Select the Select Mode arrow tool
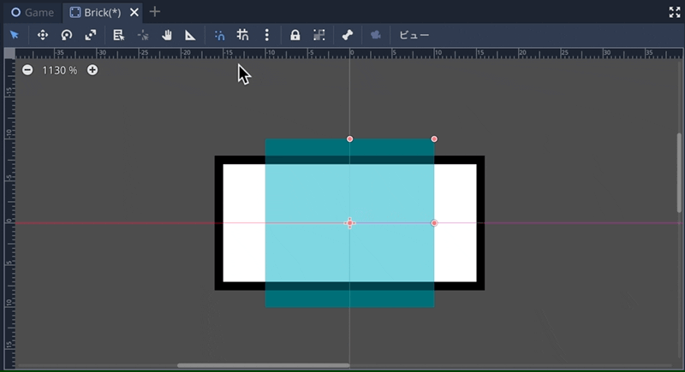The width and height of the screenshot is (685, 372). [15, 35]
